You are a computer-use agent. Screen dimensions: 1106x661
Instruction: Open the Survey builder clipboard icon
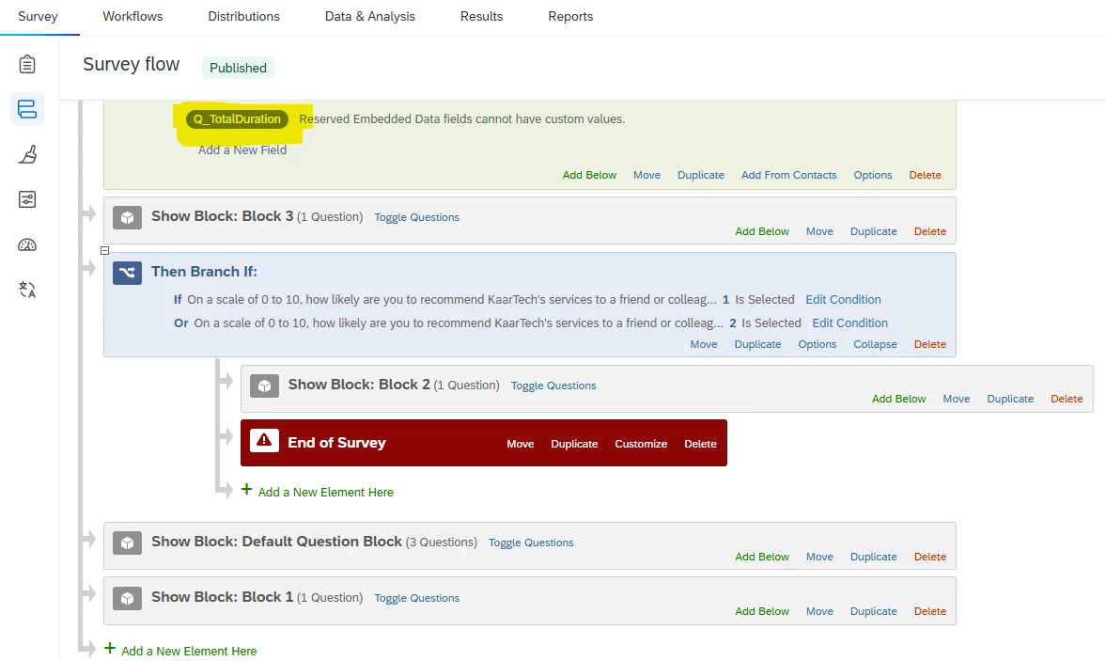click(27, 64)
